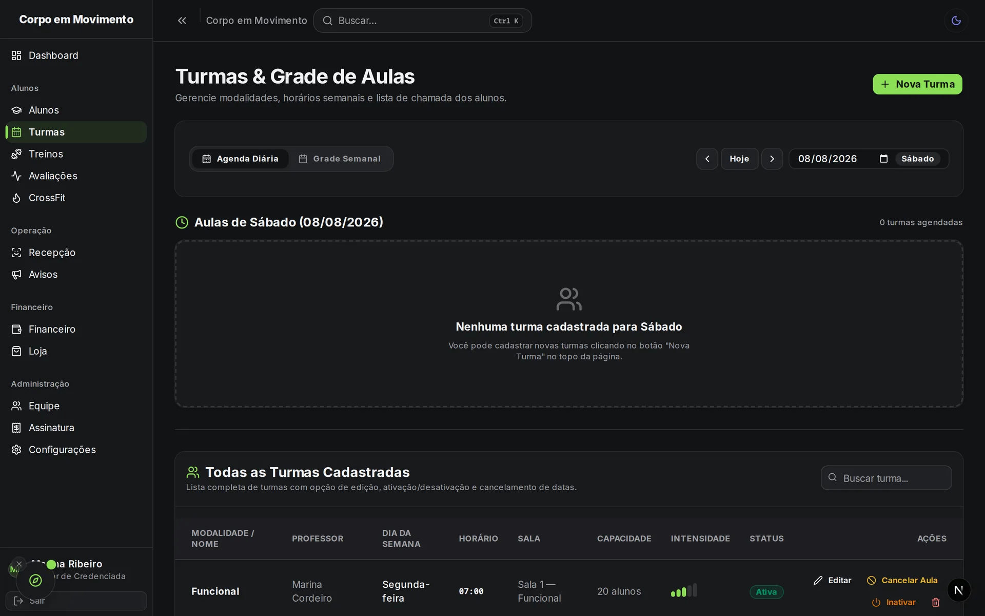
Task: Click the Alunos graduation cap icon
Action: point(16,110)
